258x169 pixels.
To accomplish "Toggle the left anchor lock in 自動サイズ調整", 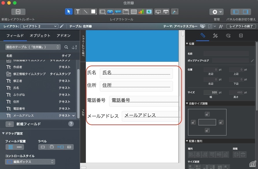I will click(193, 122).
